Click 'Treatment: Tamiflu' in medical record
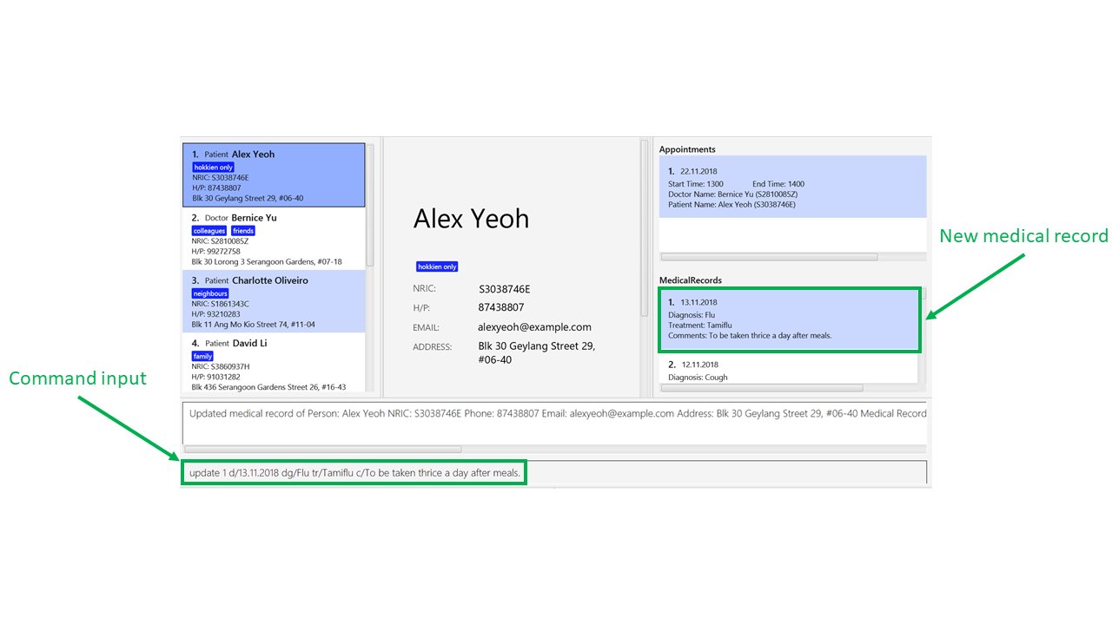Viewport: 1112px width, 625px height. 700,326
